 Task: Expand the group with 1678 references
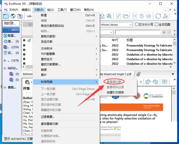click(5, 61)
